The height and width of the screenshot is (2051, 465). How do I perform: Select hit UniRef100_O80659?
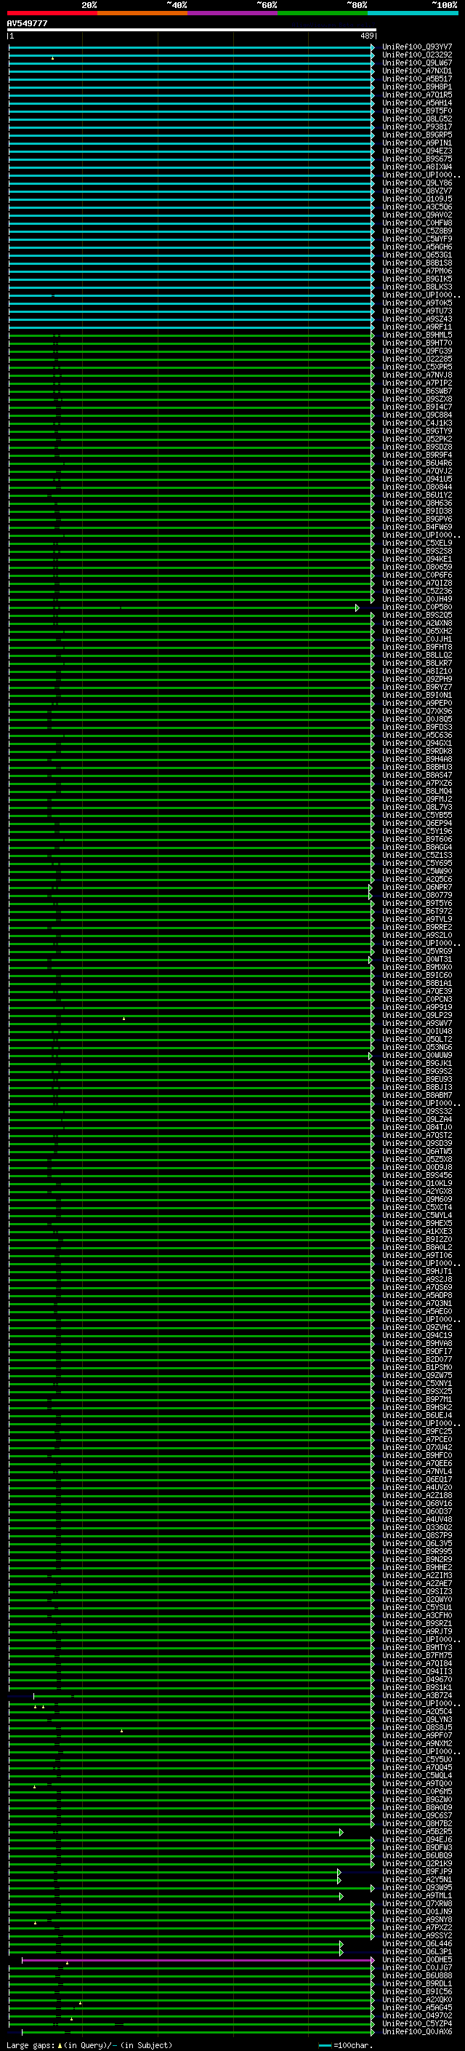point(416,567)
